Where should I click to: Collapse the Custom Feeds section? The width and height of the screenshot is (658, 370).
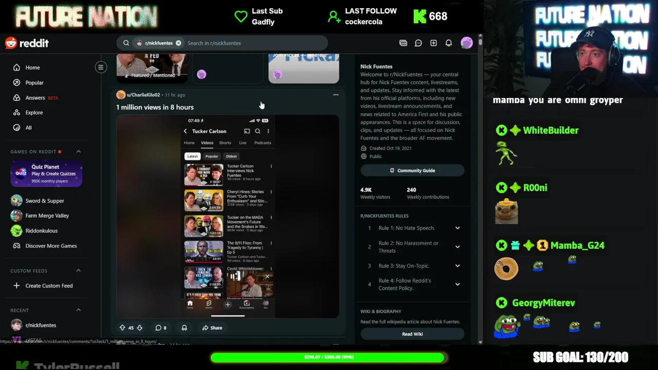[x=79, y=271]
